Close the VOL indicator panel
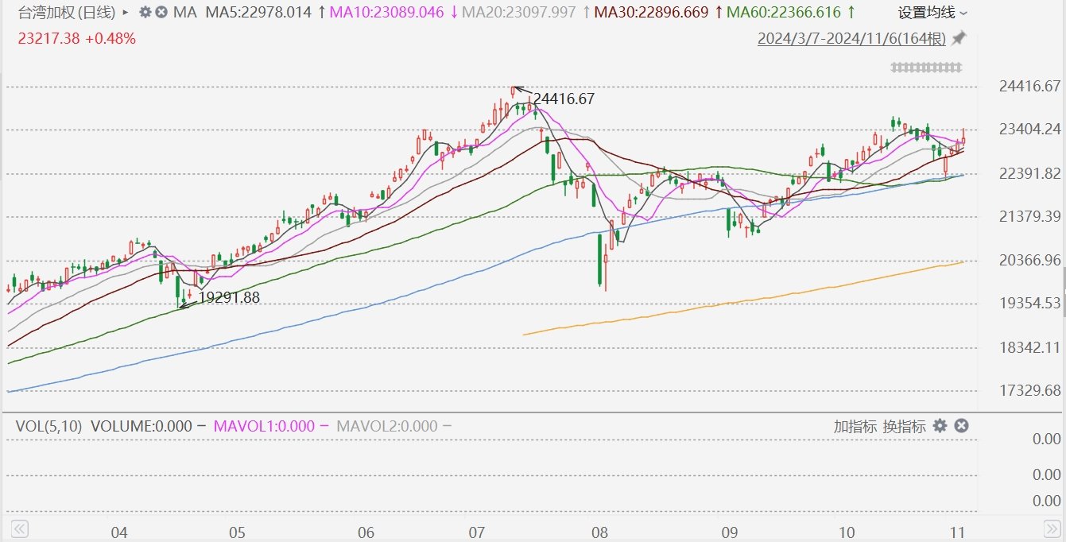The image size is (1066, 542). click(961, 426)
